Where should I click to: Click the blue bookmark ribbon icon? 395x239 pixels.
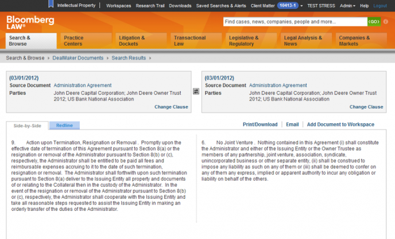(x=51, y=5)
